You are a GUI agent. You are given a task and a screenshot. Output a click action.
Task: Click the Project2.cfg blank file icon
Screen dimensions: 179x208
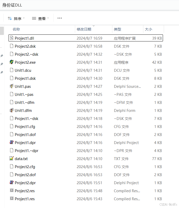pos(12,167)
